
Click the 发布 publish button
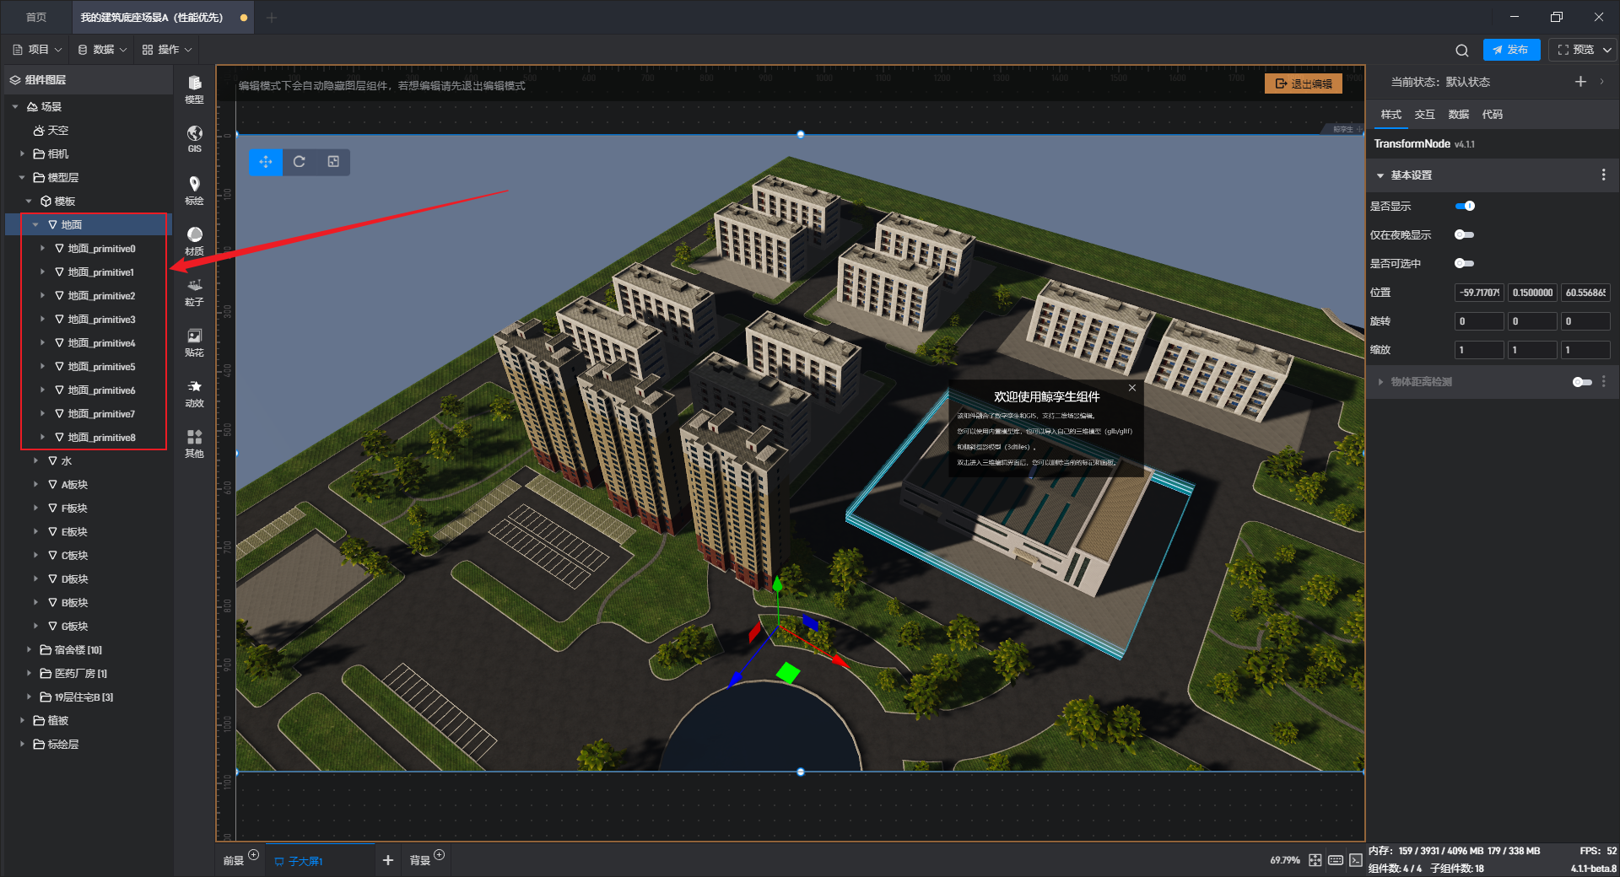(x=1510, y=50)
